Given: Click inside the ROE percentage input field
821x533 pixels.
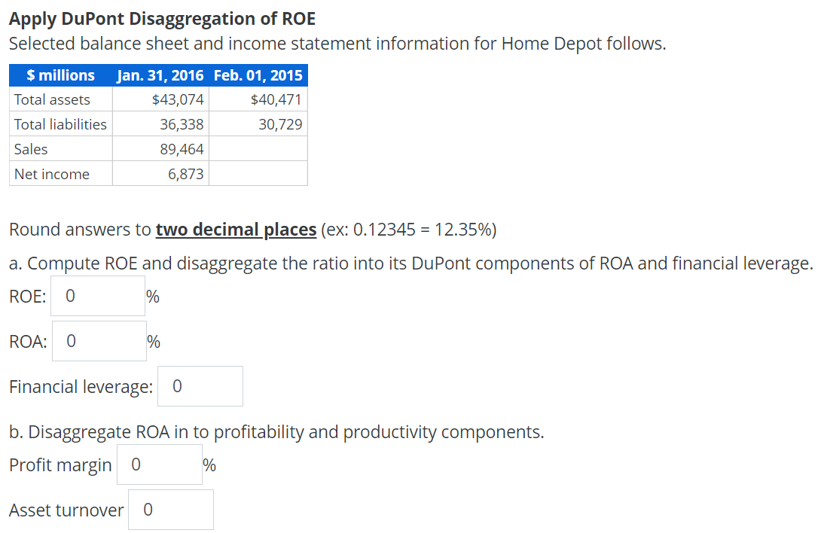Looking at the screenshot, I should 98,296.
